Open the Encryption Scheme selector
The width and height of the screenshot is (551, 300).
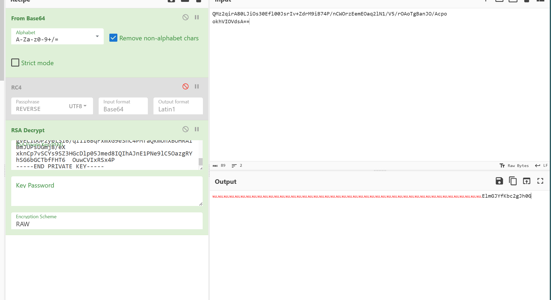click(107, 221)
